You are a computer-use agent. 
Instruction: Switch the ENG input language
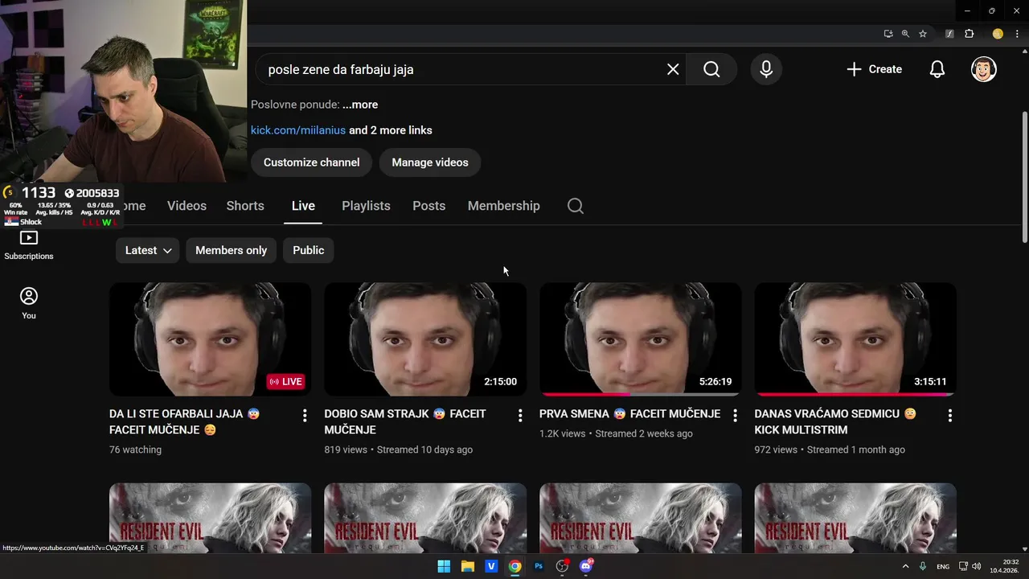(943, 566)
